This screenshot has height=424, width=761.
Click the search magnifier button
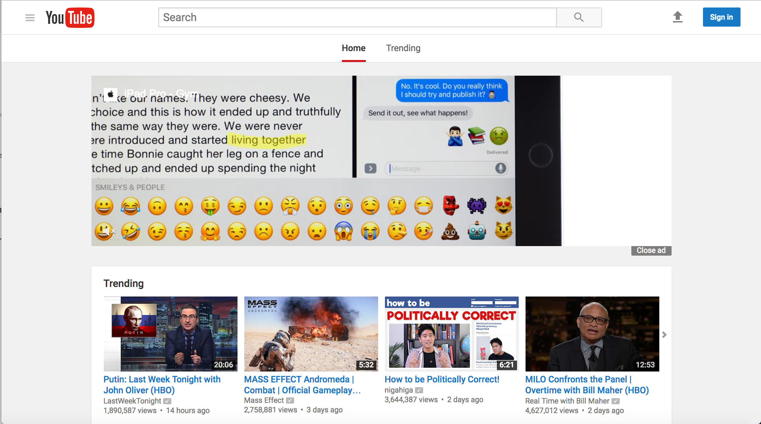(x=579, y=17)
